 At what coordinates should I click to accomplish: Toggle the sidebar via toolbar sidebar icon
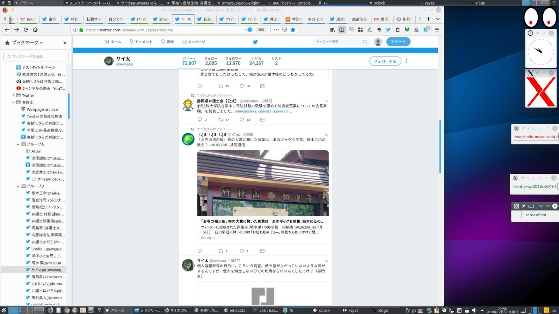(342, 30)
